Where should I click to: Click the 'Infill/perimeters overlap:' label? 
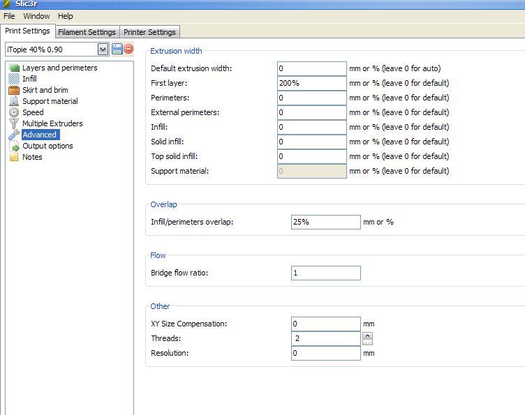(x=192, y=222)
